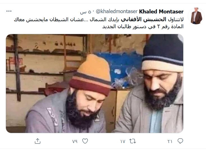Click the tweet text line mentioning طالبان
The width and height of the screenshot is (206, 150).
point(143,27)
